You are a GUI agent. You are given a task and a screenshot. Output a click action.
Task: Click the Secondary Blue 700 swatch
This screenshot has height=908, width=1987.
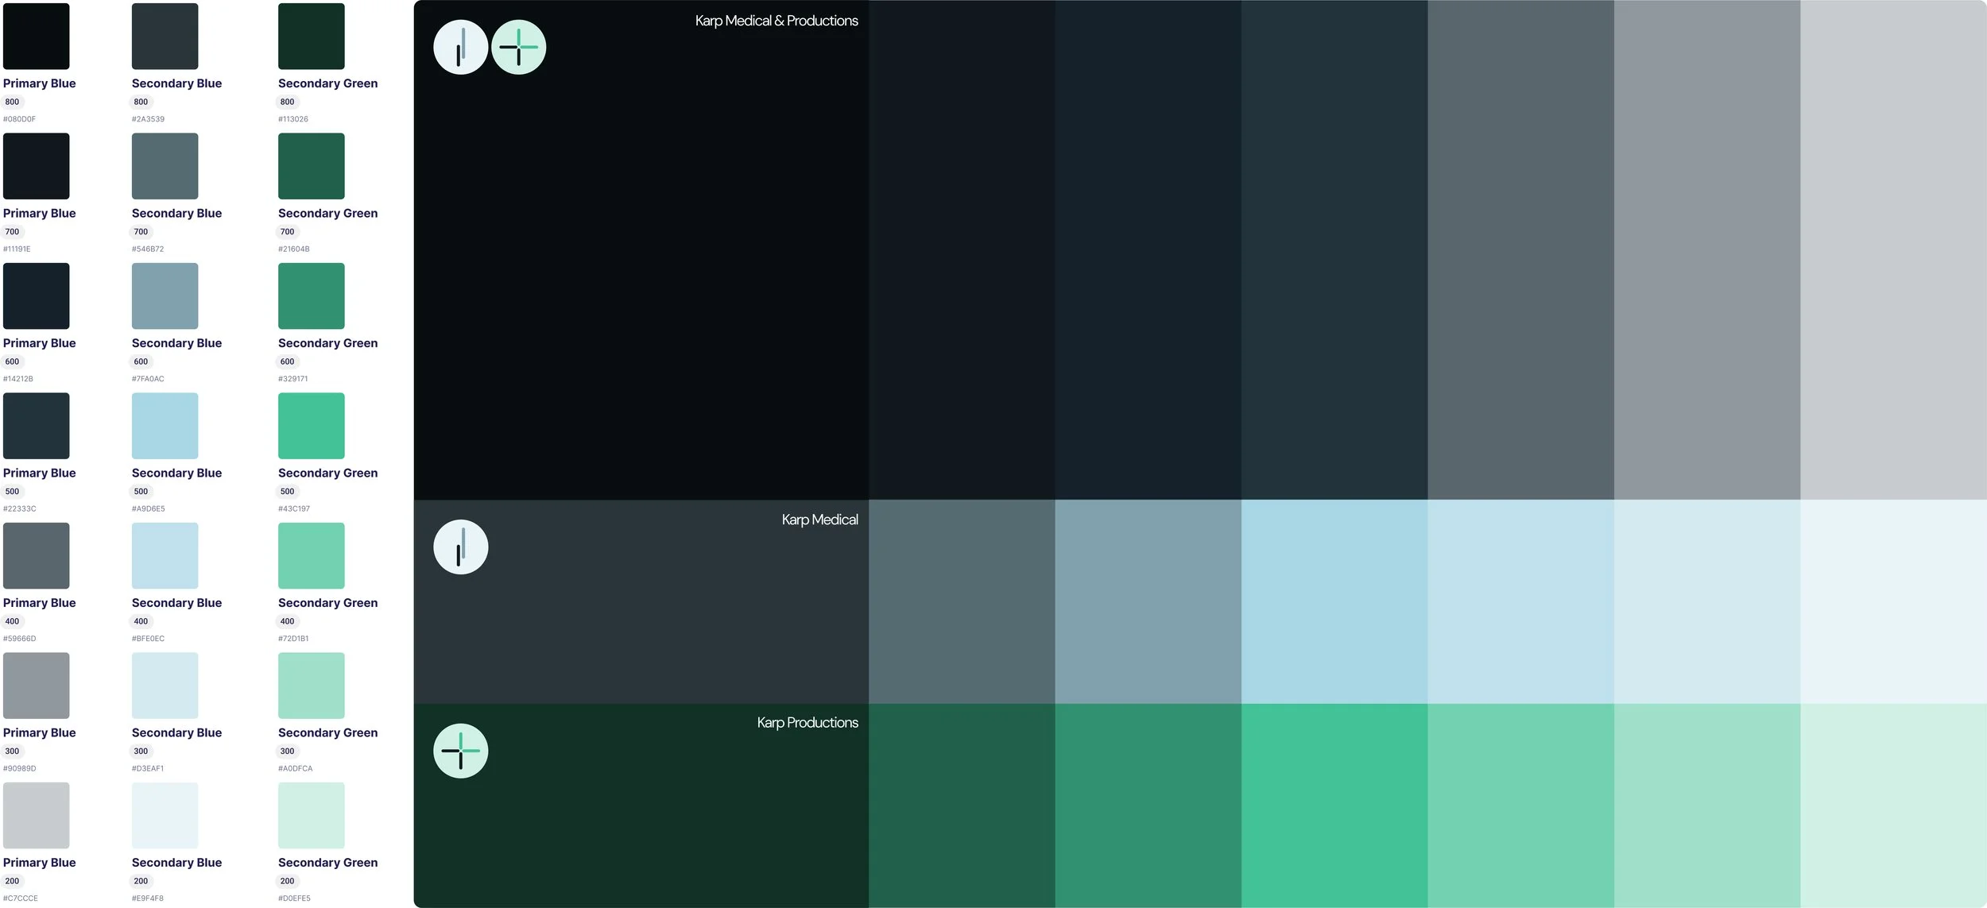click(x=165, y=165)
